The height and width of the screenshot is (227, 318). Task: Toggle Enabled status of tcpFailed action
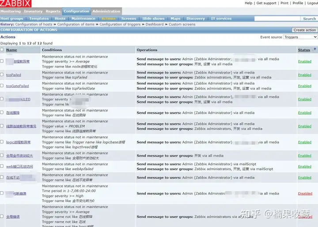pos(305,75)
